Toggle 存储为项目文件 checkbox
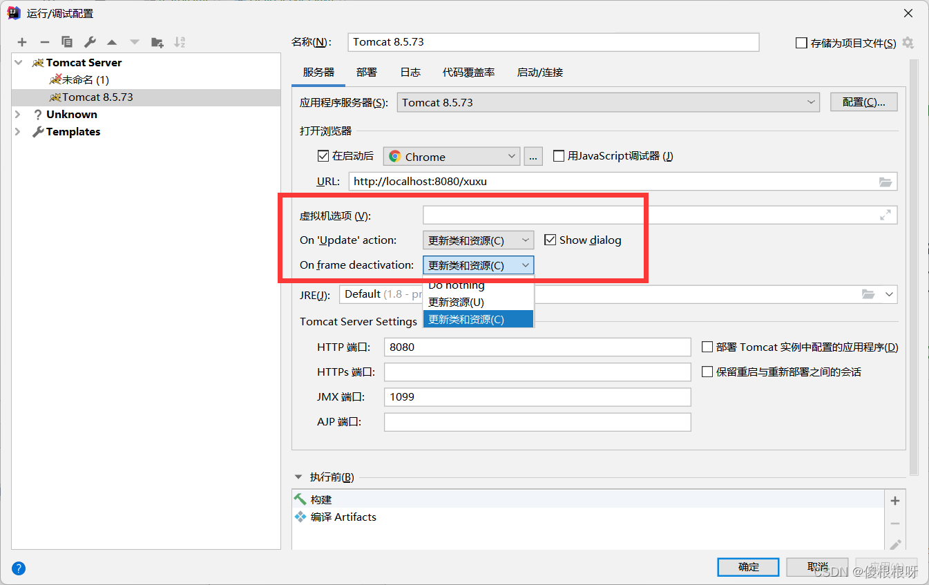This screenshot has height=585, width=929. [x=801, y=43]
